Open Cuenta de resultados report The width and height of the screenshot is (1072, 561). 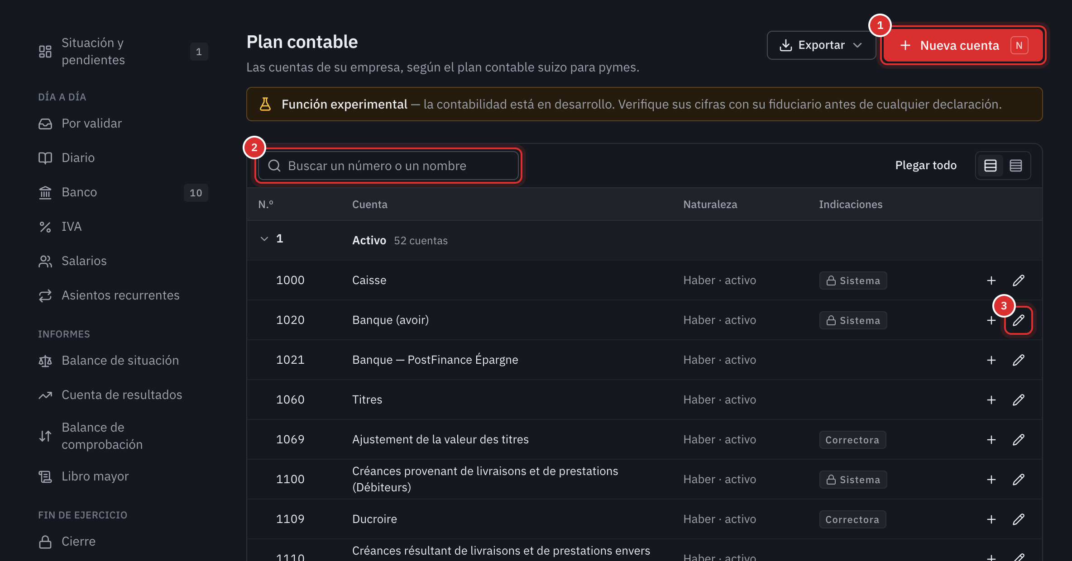click(123, 395)
